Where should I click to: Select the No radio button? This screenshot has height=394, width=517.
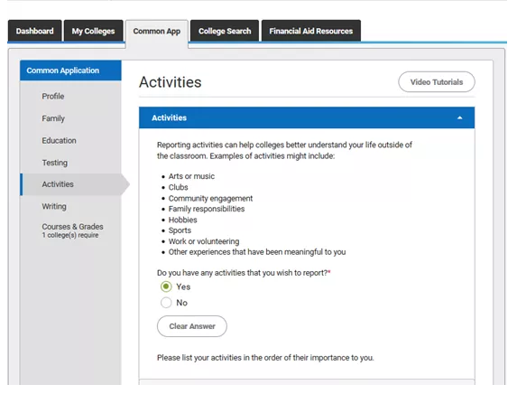(x=166, y=303)
